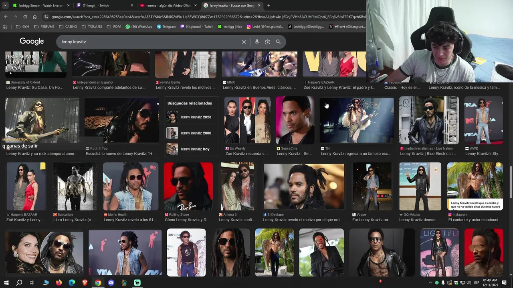
Task: Select related search 'lenny kravitz 2000'
Action: pyautogui.click(x=192, y=133)
